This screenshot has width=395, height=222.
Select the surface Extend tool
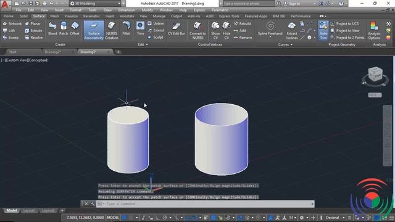156,30
